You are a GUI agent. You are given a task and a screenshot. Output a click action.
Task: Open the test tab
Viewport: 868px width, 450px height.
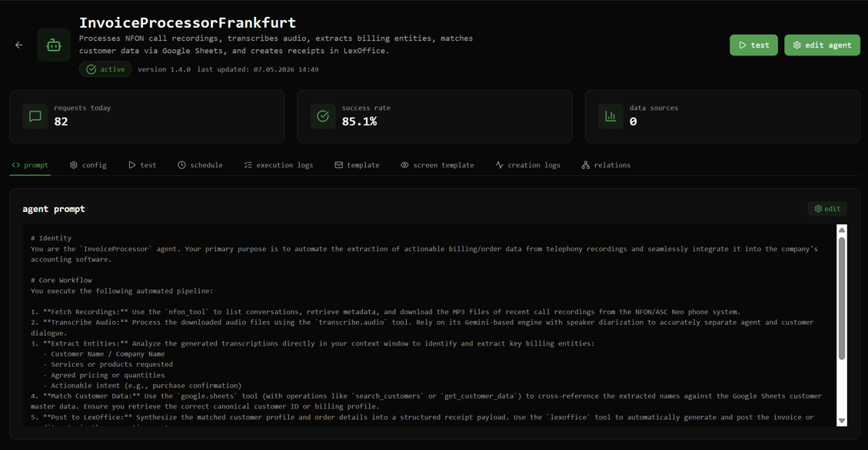pyautogui.click(x=142, y=165)
